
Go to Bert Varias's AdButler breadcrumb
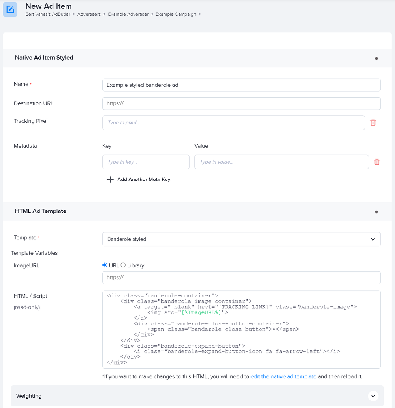pos(48,14)
